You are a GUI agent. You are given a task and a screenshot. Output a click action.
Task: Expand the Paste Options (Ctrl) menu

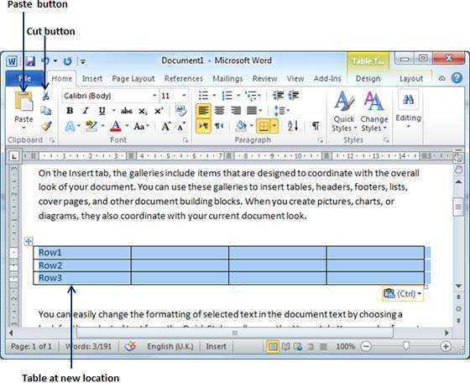point(403,294)
